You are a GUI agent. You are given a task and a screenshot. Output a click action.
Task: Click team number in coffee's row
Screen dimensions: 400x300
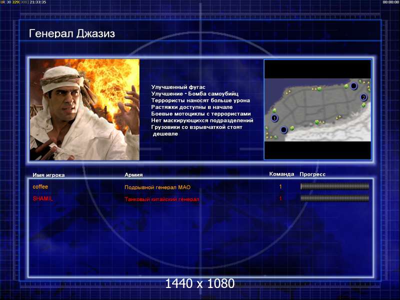[280, 186]
